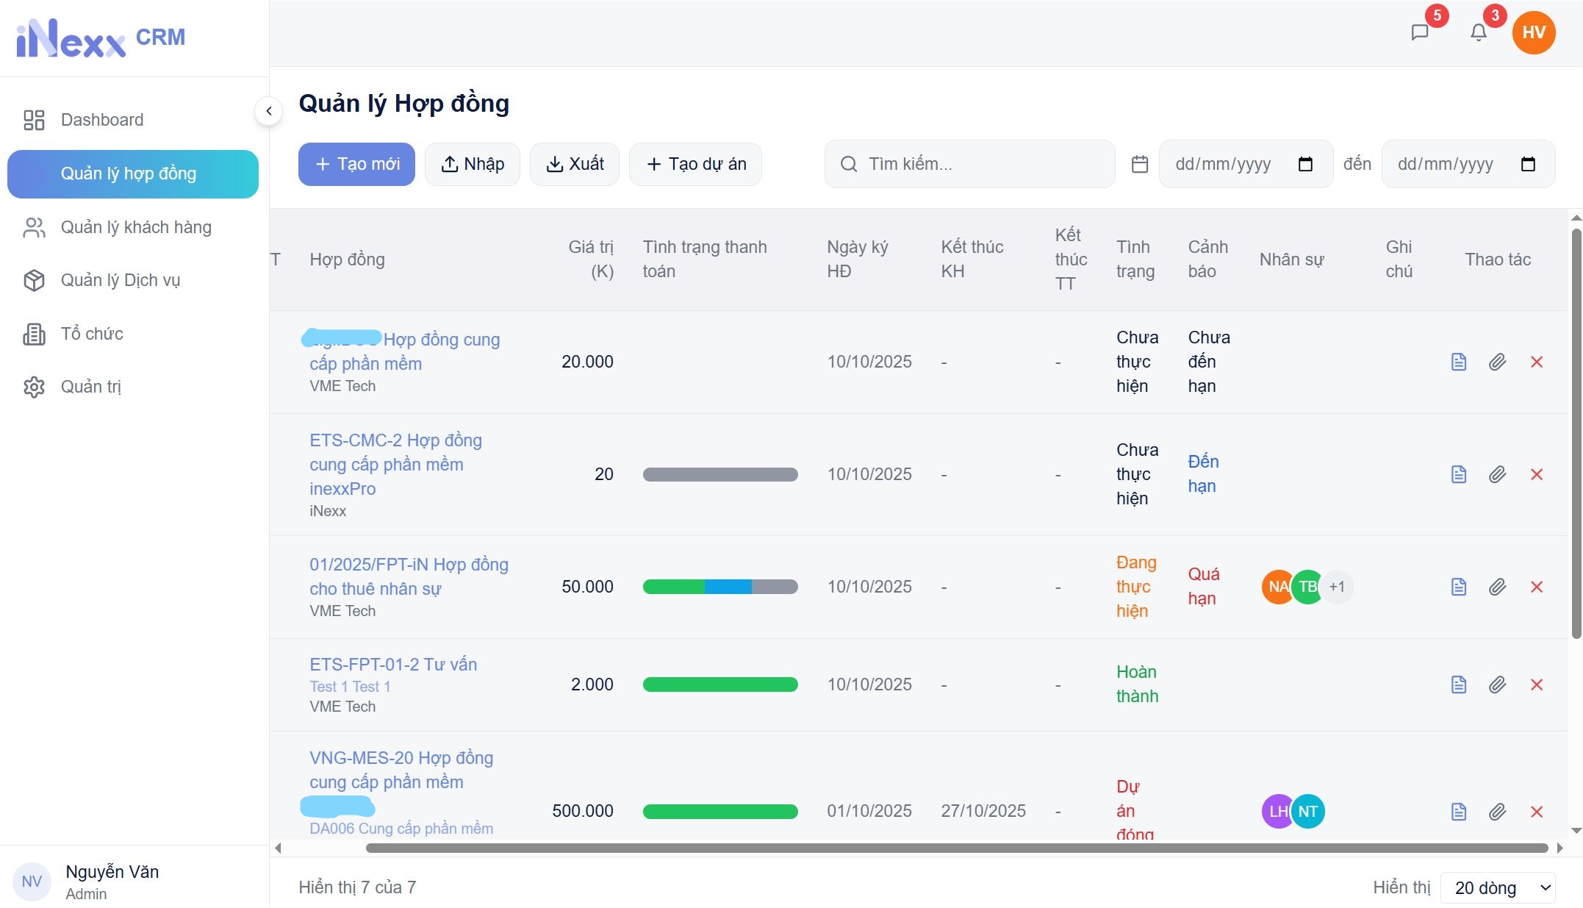Open the rows per page dropdown

pos(1498,887)
